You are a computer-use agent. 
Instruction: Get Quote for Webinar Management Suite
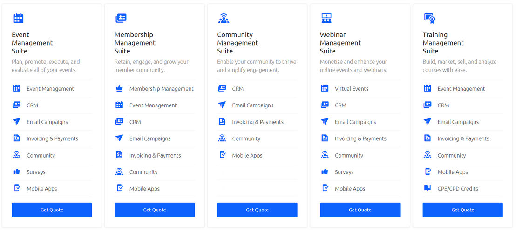pyautogui.click(x=360, y=210)
